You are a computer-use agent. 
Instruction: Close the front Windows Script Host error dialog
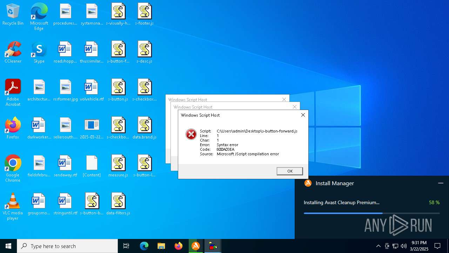coord(303,115)
